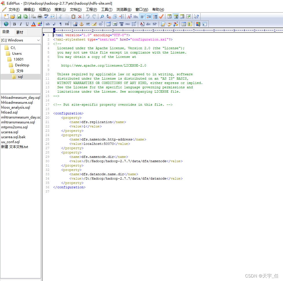The image size is (283, 281).
Task: Click the red font color A icon
Action: tap(34, 24)
